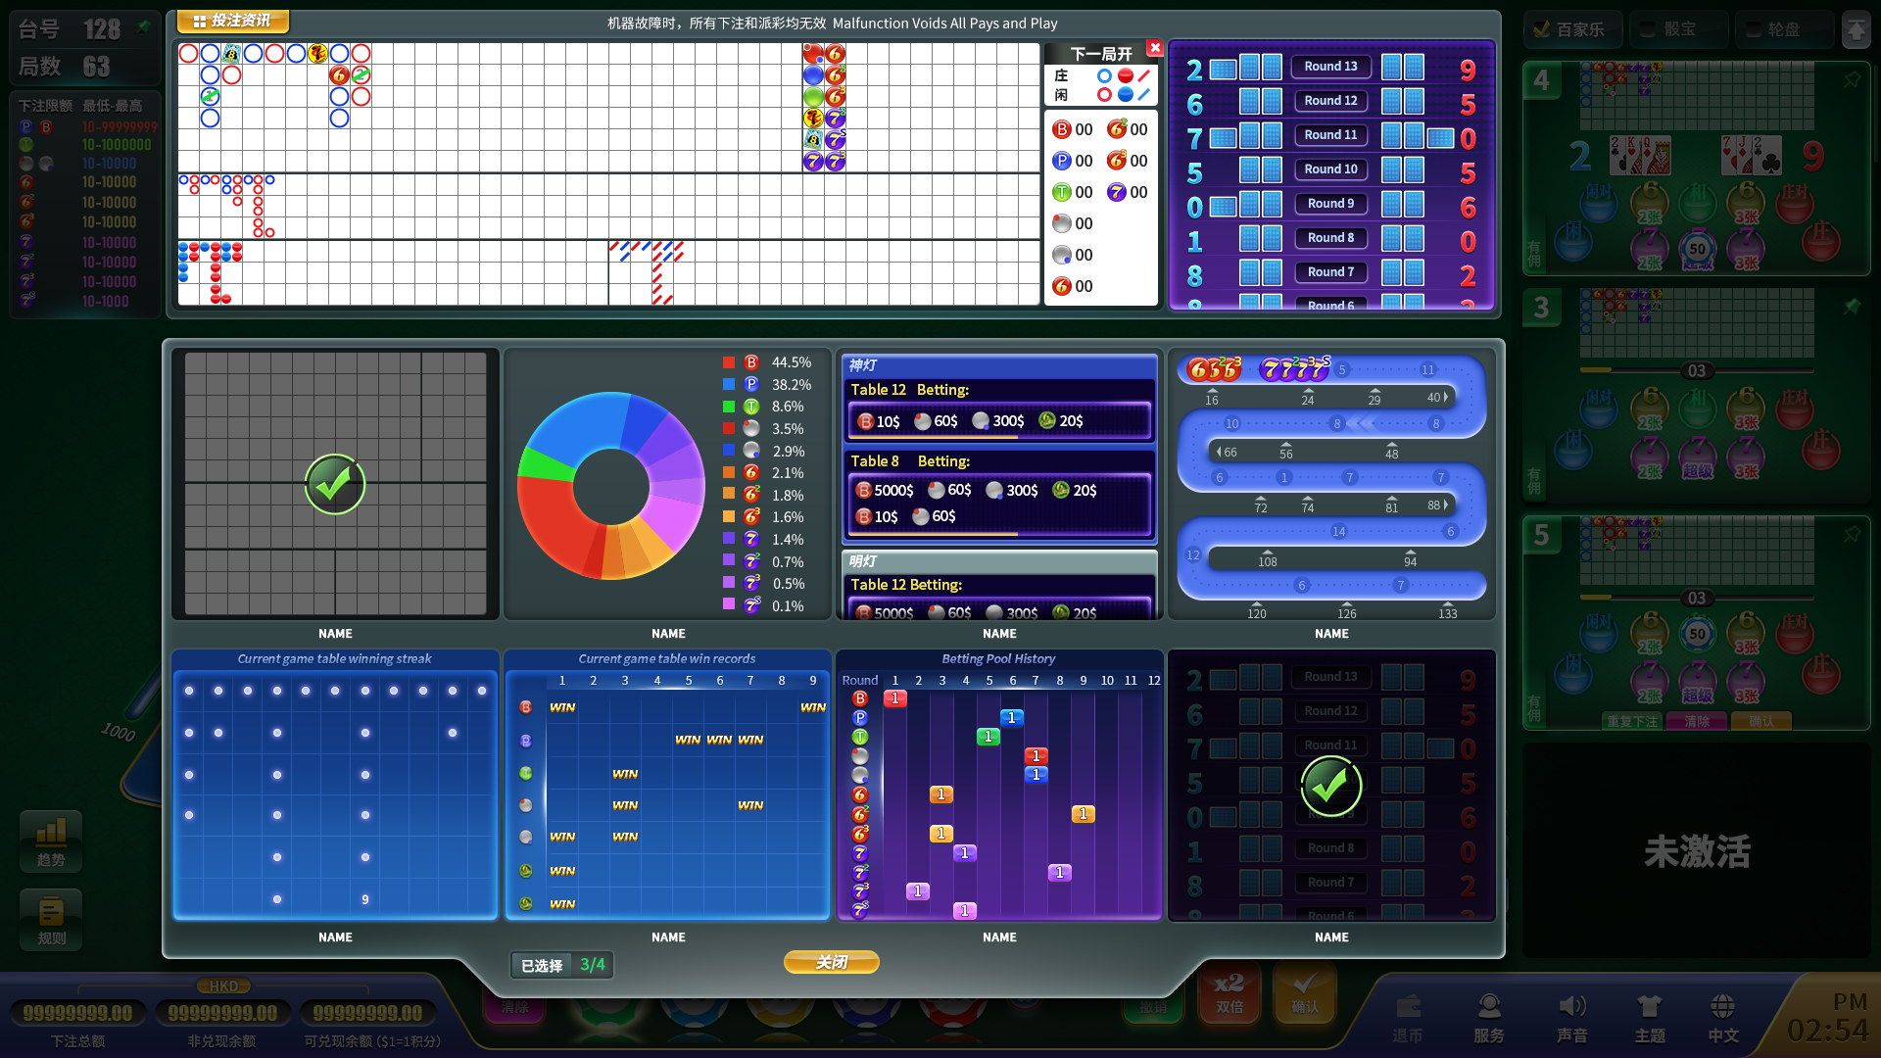The image size is (1881, 1058).
Task: Close the 下一局开 next-round panel
Action: pyautogui.click(x=1155, y=47)
